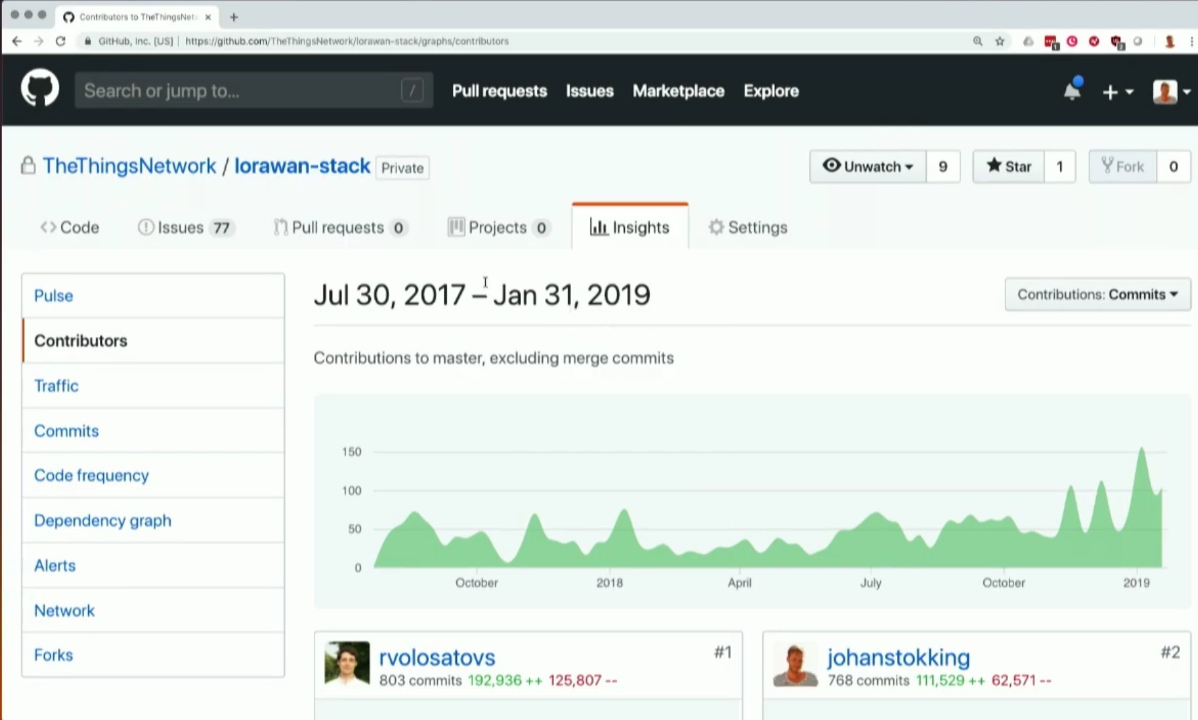
Task: Click the watchers count 9
Action: (943, 166)
